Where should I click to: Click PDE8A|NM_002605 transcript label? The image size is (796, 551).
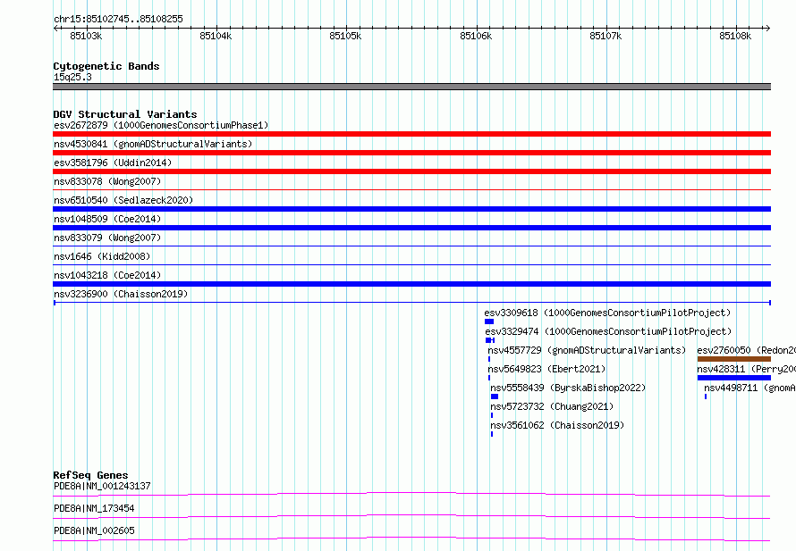(x=94, y=530)
